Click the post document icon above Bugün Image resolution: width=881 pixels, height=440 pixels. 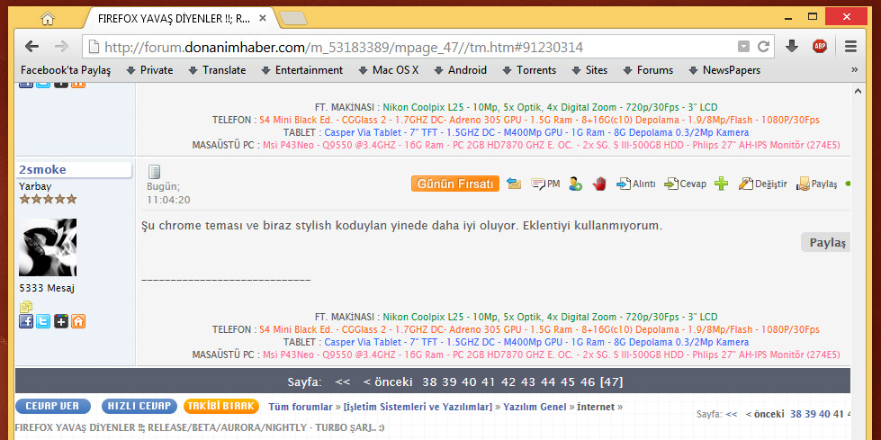(x=155, y=171)
